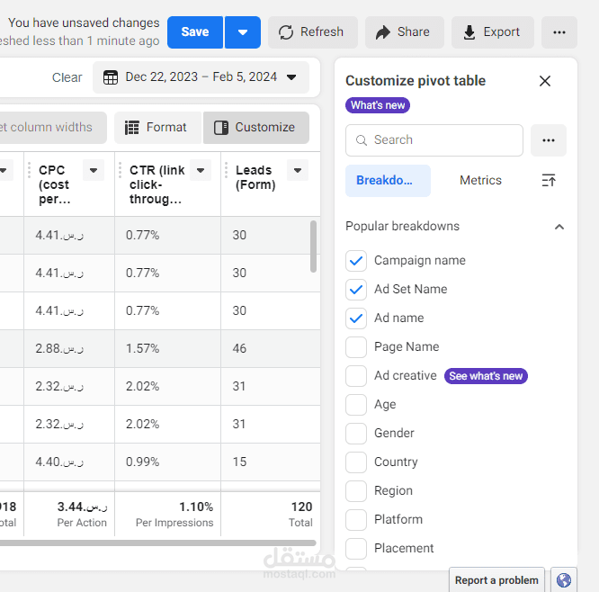Click Report a problem button
The height and width of the screenshot is (592, 599).
[496, 580]
